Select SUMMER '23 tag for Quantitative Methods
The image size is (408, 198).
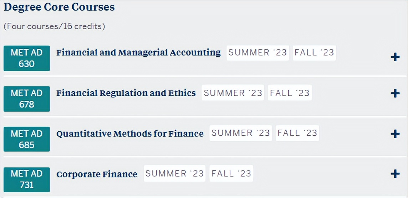240,133
